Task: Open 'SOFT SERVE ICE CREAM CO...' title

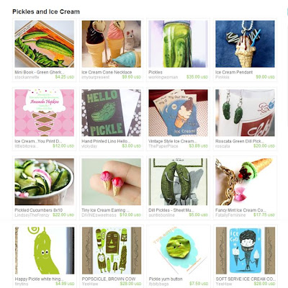Action: click(x=246, y=279)
